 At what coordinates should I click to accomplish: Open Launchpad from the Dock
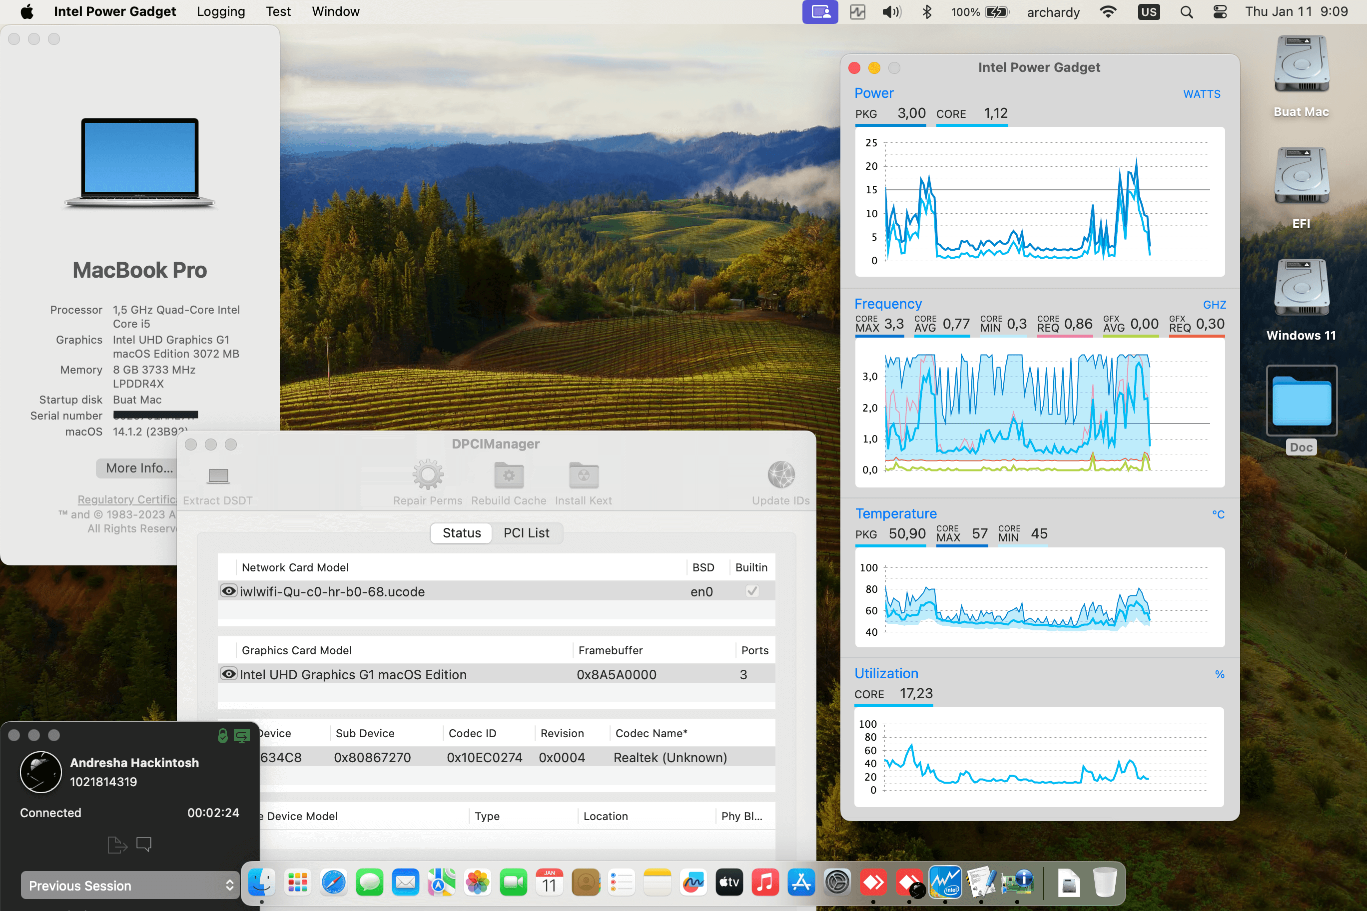(x=298, y=883)
